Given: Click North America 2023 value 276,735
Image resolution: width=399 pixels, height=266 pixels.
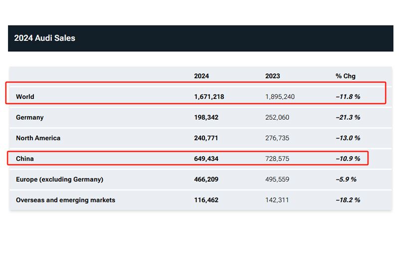Looking at the screenshot, I should click(x=277, y=138).
